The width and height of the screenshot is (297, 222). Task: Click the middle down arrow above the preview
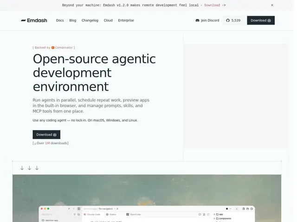(29, 168)
